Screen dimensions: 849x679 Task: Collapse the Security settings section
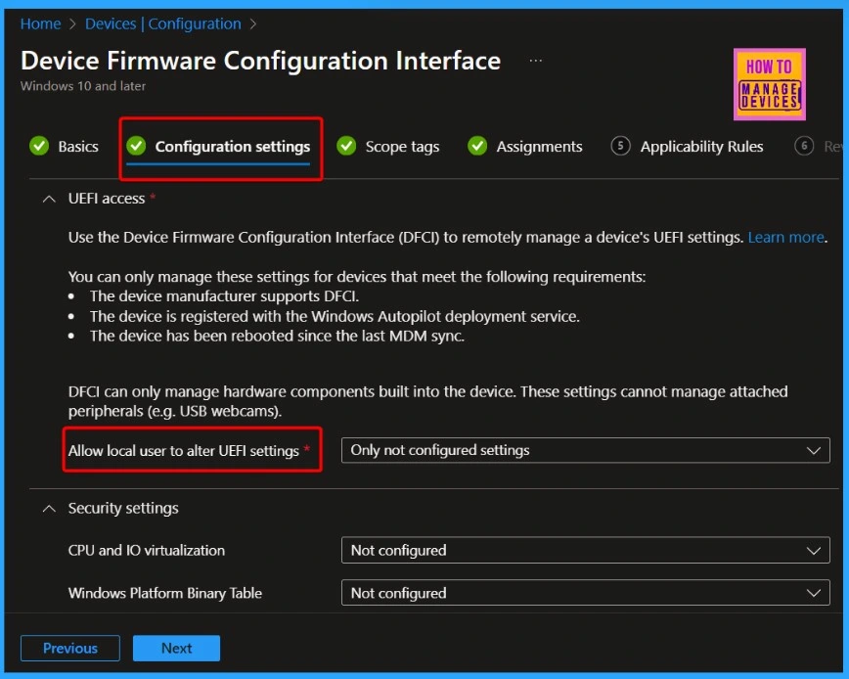tap(49, 509)
